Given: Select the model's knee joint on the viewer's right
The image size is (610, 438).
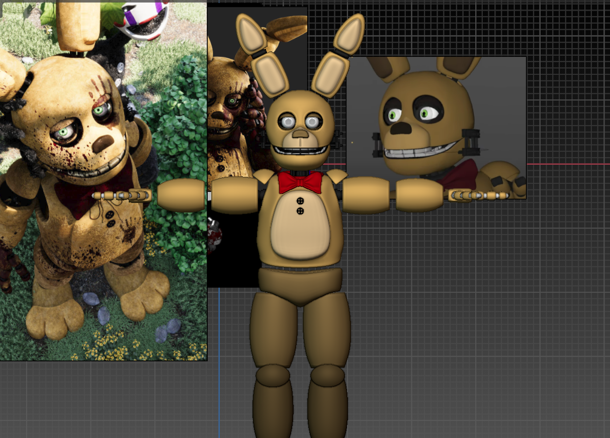Looking at the screenshot, I should (327, 376).
